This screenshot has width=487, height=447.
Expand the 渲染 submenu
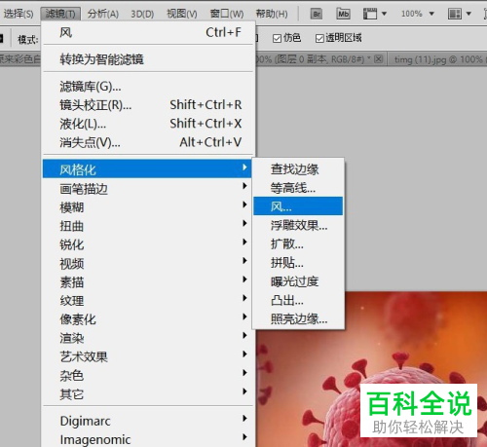click(x=148, y=338)
